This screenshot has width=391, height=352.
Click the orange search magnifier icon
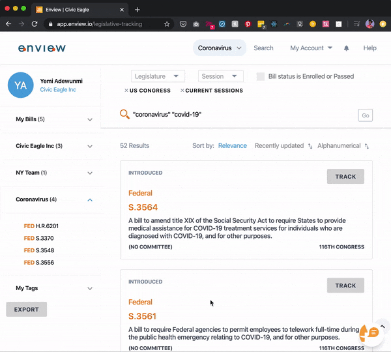pos(124,115)
